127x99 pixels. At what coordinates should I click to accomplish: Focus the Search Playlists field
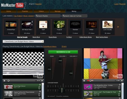(x=48, y=16)
